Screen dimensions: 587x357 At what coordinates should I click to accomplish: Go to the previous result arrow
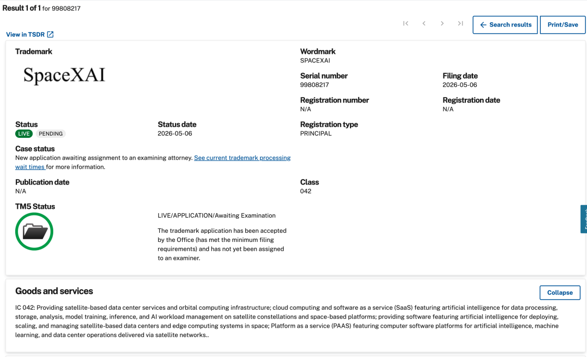tap(424, 23)
